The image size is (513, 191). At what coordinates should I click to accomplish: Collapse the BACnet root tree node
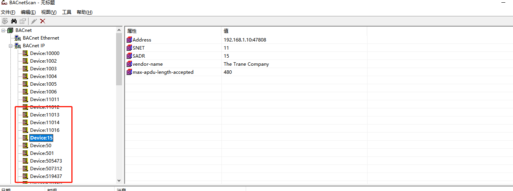[x=3, y=30]
